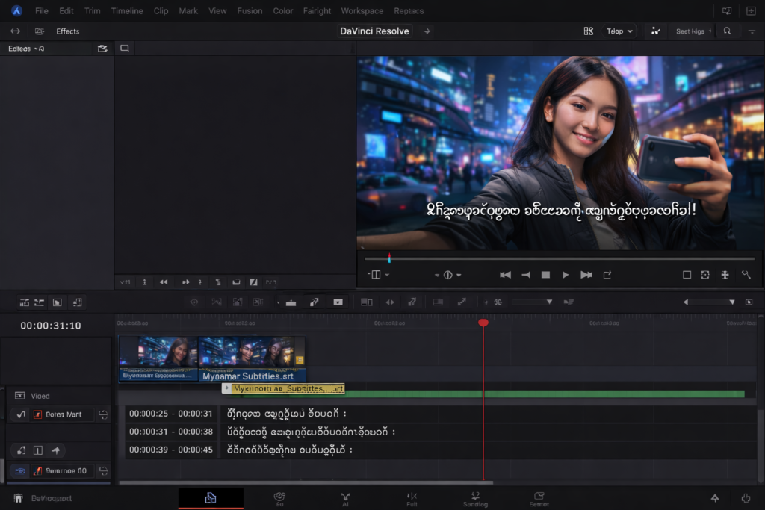The image size is (765, 510).
Task: Click the play-reverse button in the viewer
Action: point(525,275)
